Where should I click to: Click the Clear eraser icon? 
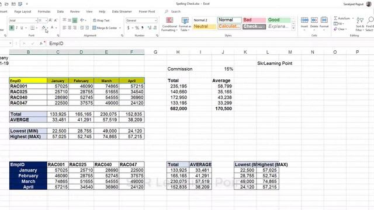point(335,29)
